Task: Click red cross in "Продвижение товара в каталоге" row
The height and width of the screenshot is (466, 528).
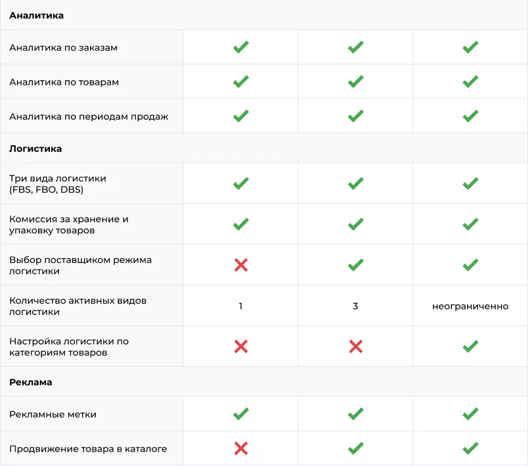Action: 241,449
